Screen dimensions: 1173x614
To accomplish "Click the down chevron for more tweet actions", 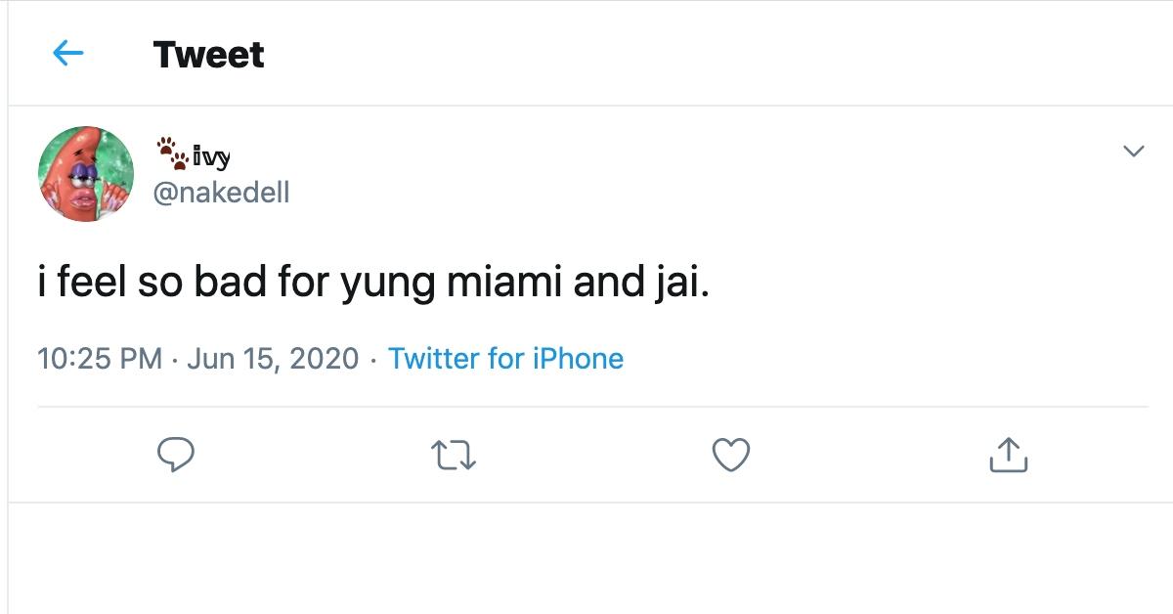I will [x=1134, y=151].
